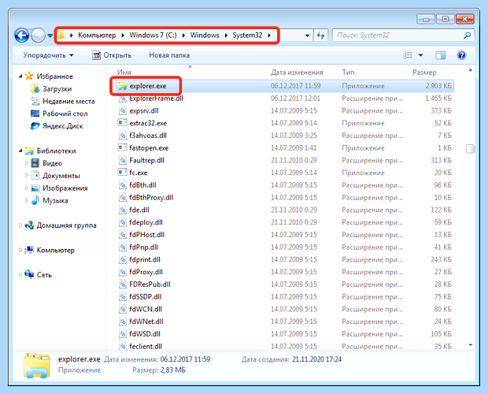Click the large explorer.exe icon in details pane

click(37, 366)
